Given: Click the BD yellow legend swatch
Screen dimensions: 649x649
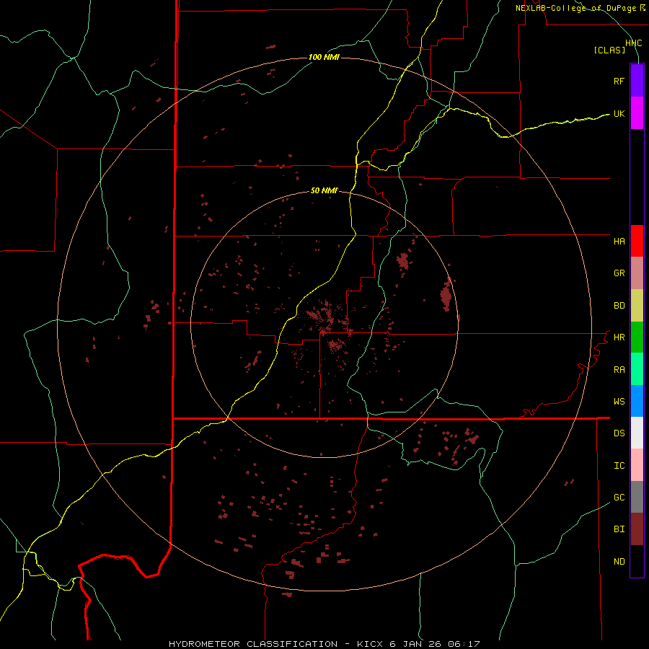Looking at the screenshot, I should pyautogui.click(x=637, y=306).
